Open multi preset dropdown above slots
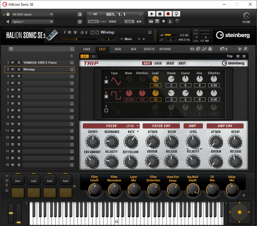 tap(72, 49)
